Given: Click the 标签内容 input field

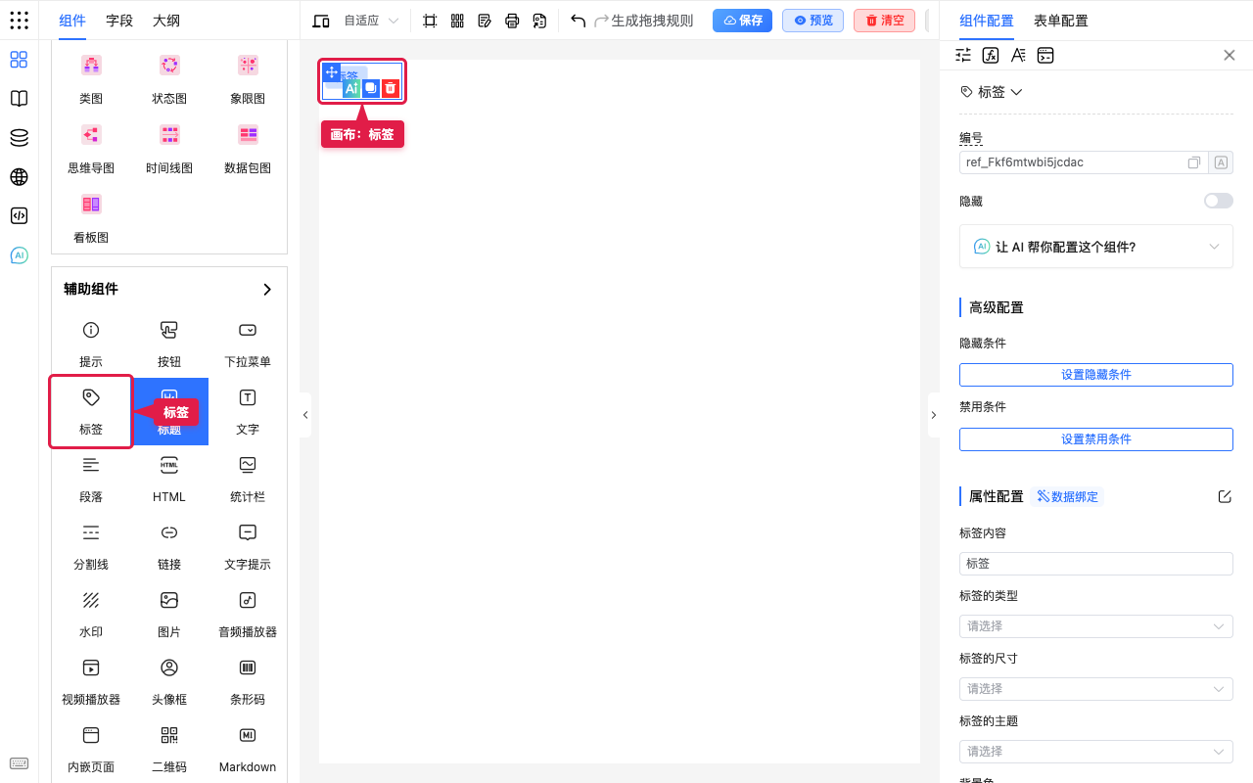Looking at the screenshot, I should (x=1096, y=564).
